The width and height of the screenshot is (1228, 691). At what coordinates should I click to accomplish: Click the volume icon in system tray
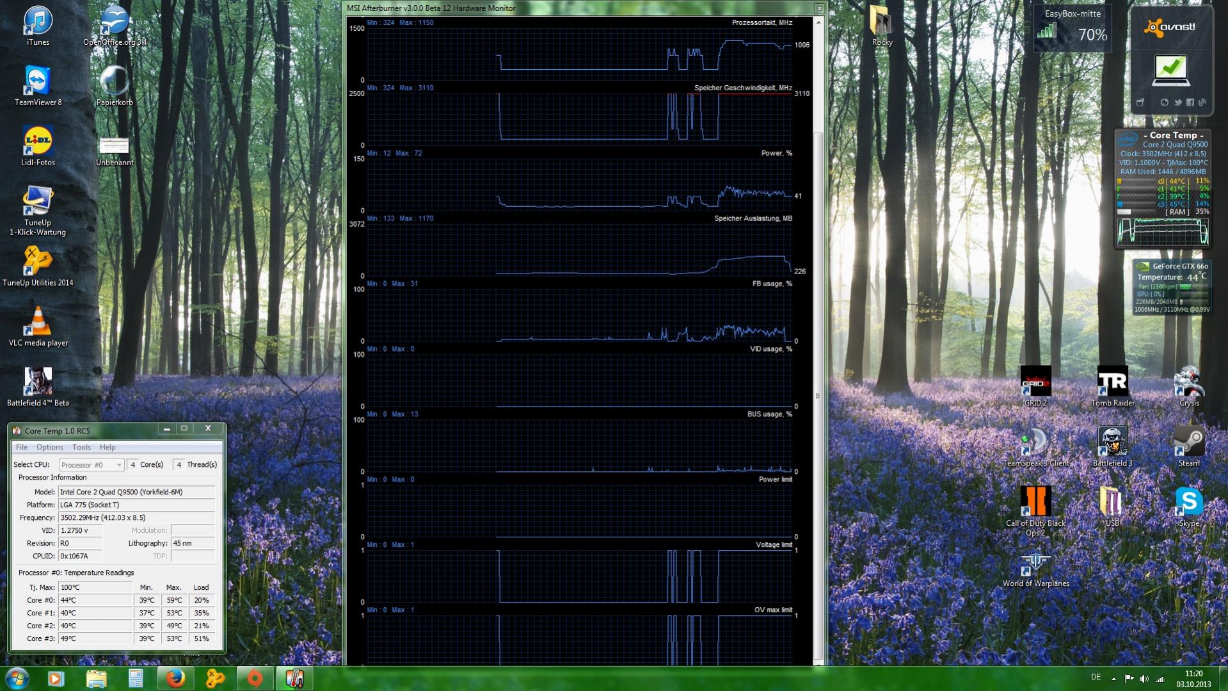tap(1144, 678)
